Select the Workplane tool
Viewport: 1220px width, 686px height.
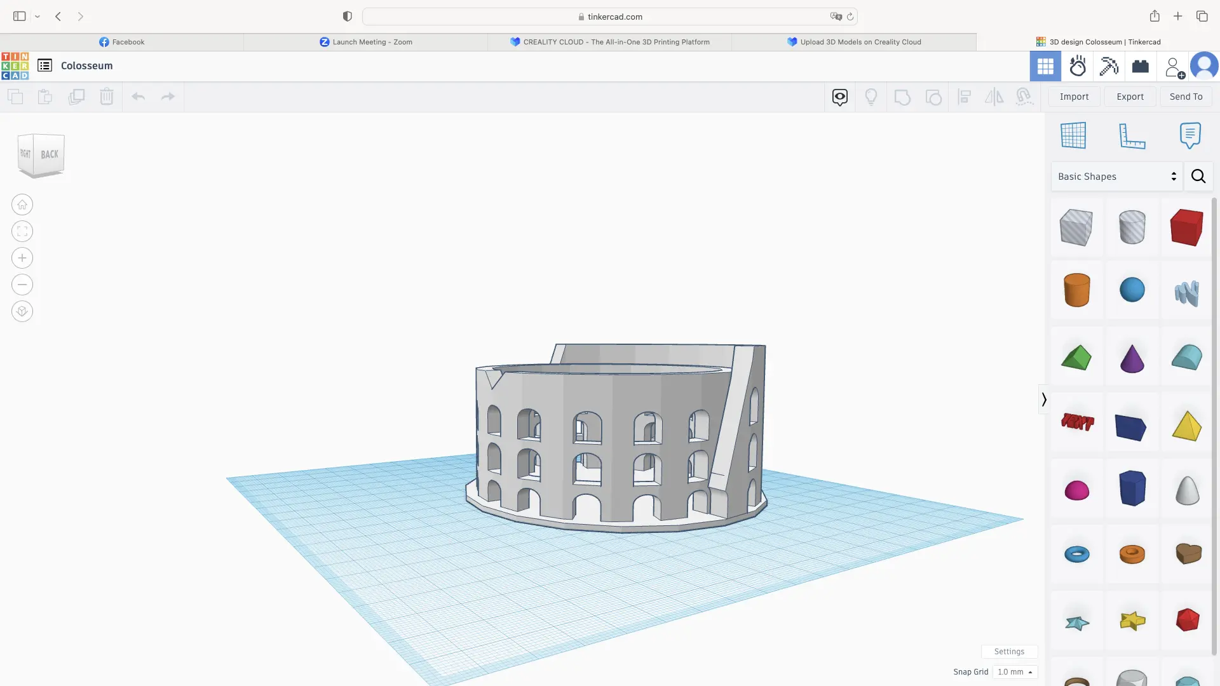(x=1073, y=135)
